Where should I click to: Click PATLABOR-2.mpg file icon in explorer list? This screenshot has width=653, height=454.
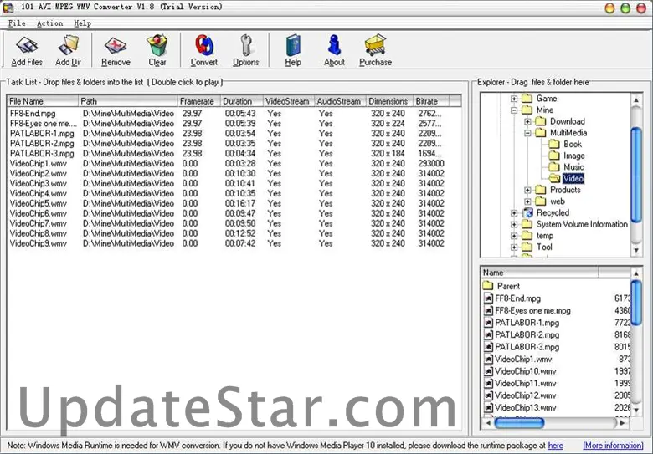[489, 334]
